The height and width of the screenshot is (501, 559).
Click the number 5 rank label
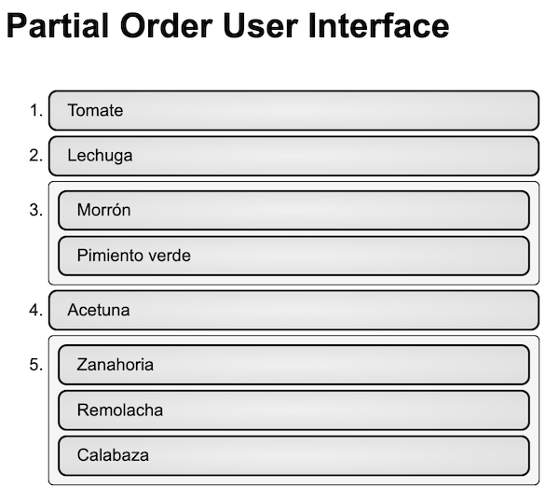(x=36, y=365)
